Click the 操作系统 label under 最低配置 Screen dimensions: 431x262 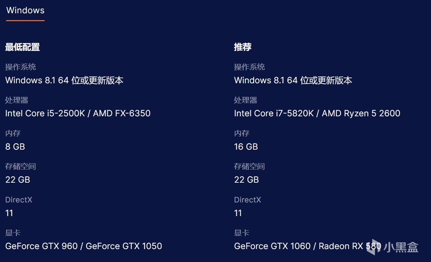pos(21,67)
